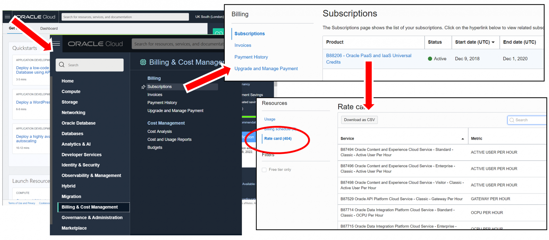Open Hybrid menu entry
The height and width of the screenshot is (240, 549).
click(x=68, y=186)
